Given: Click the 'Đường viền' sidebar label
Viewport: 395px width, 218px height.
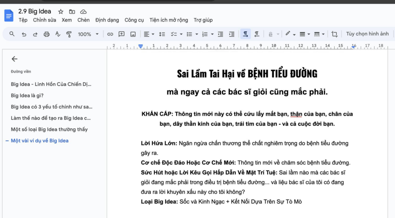Looking at the screenshot, I should tap(21, 72).
